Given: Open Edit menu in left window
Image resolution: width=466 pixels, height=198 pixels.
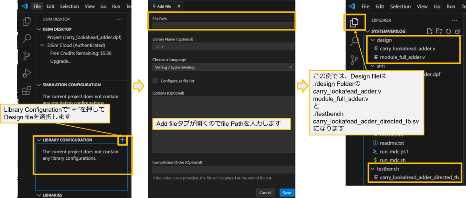Looking at the screenshot, I should point(50,6).
